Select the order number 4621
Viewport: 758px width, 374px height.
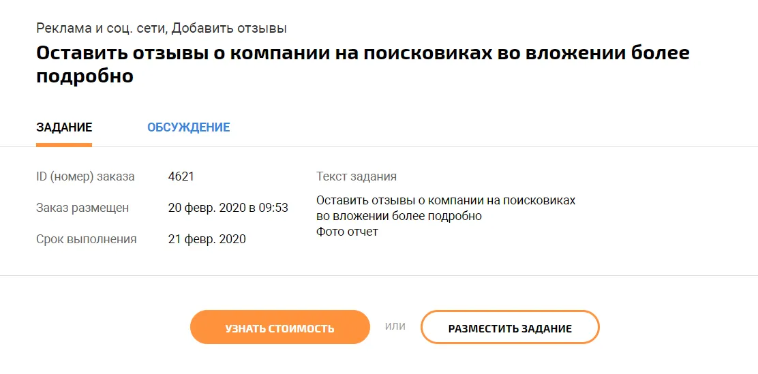pyautogui.click(x=181, y=176)
